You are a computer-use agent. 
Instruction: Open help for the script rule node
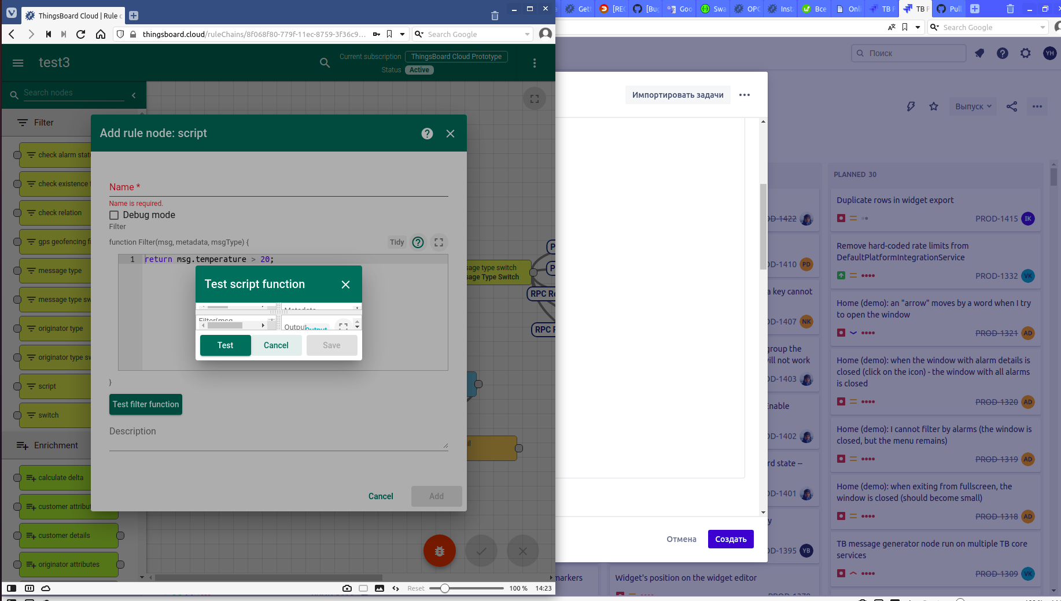427,134
